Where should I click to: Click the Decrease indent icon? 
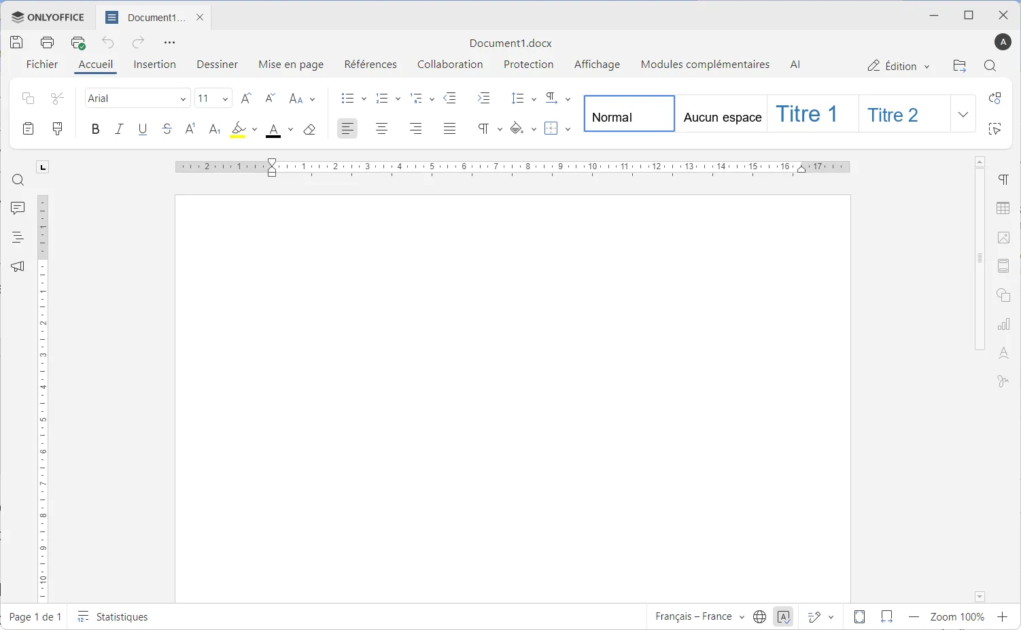pyautogui.click(x=450, y=99)
